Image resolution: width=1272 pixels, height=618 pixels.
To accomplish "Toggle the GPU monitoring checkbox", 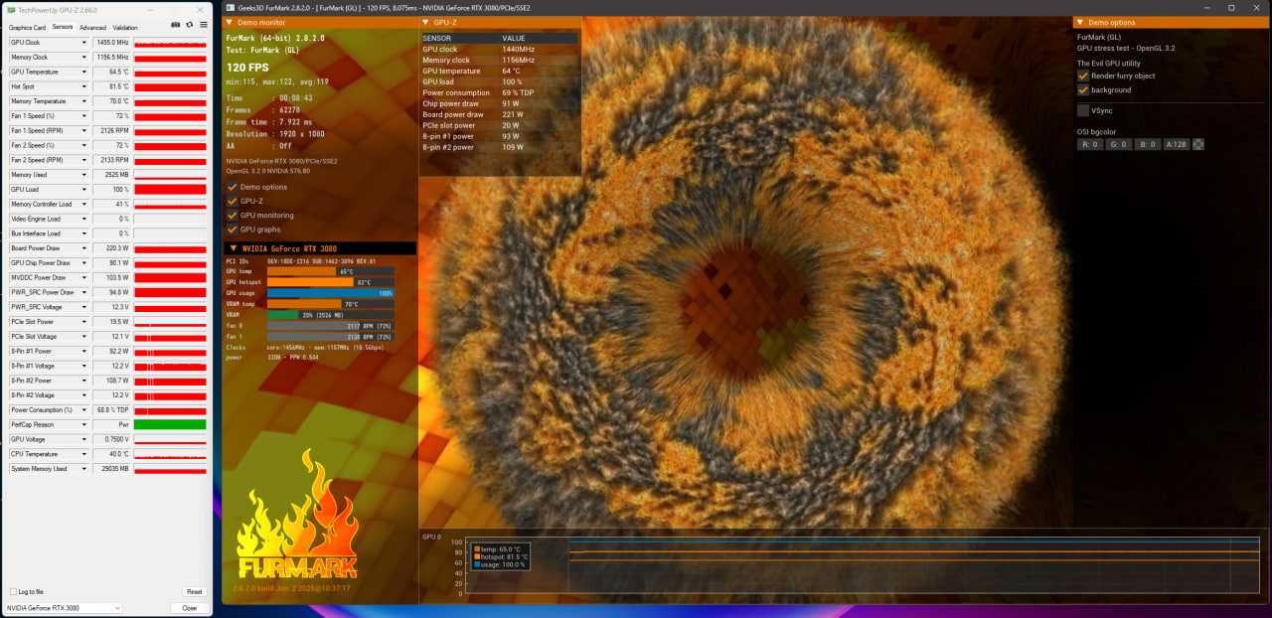I will coord(233,215).
